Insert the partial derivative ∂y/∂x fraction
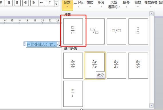 coord(117,65)
